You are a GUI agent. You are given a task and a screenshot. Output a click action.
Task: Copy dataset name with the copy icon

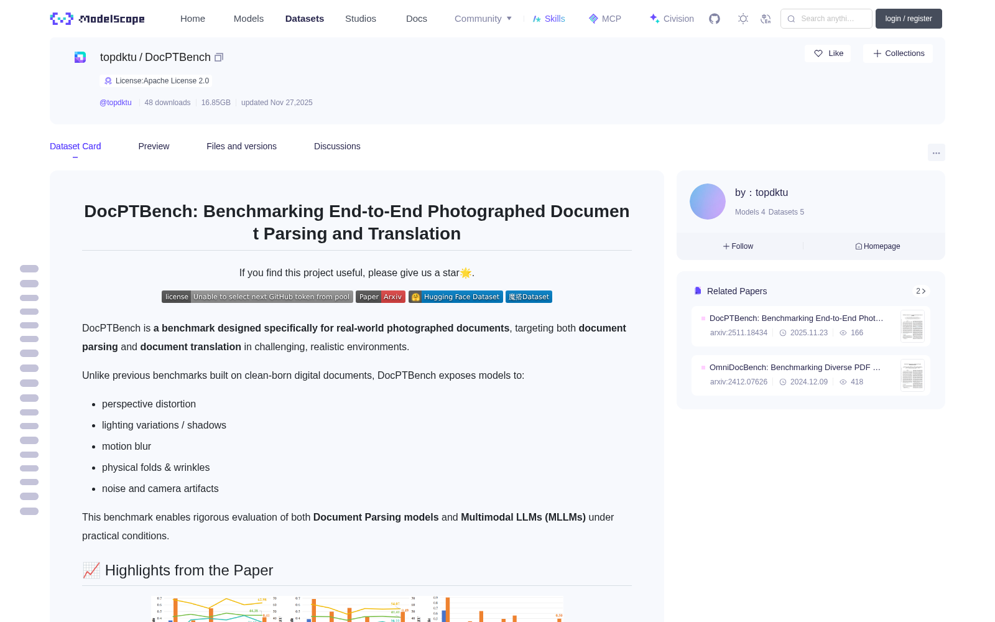click(219, 57)
